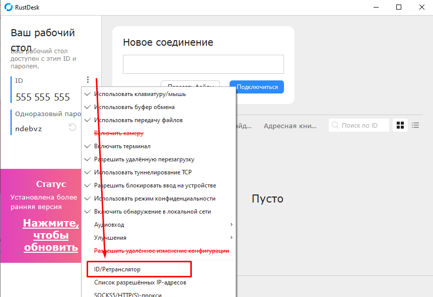
Task: Toggle 'Включить обнаружение в локальной сети'
Action: [159, 212]
